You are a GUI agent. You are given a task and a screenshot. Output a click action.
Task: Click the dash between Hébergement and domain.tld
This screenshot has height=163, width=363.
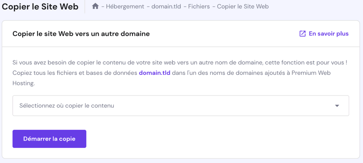click(148, 6)
